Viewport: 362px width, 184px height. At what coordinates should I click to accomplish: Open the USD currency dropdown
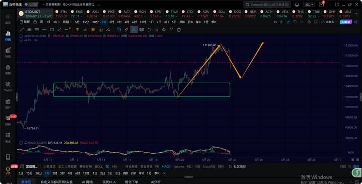(x=309, y=5)
